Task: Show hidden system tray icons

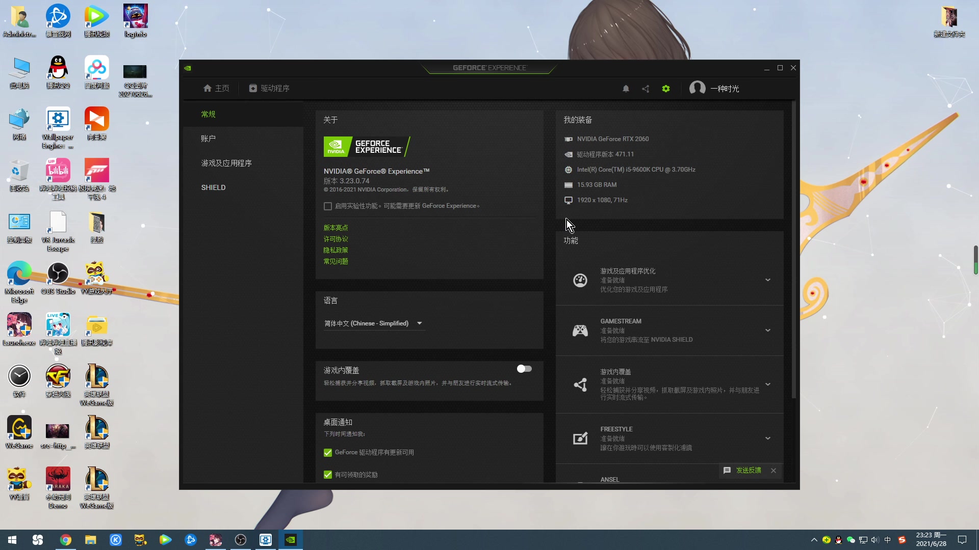Action: pos(814,540)
